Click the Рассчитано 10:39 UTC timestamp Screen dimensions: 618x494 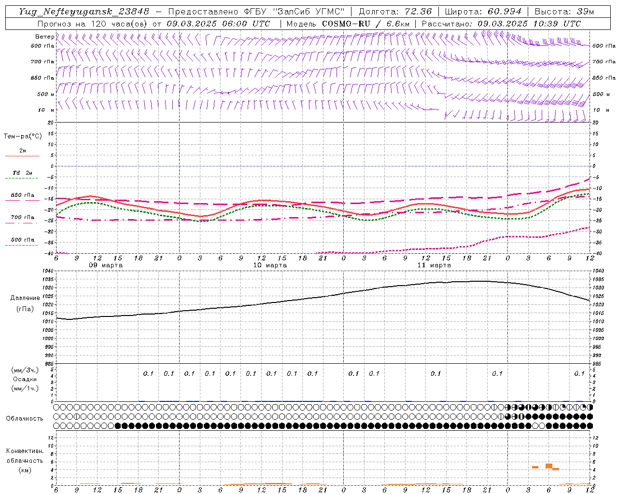tap(501, 24)
